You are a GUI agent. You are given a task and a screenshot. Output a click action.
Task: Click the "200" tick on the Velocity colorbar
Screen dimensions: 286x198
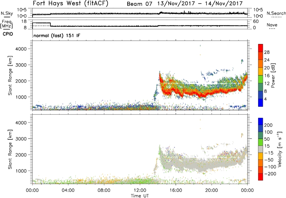pyautogui.click(x=268, y=125)
